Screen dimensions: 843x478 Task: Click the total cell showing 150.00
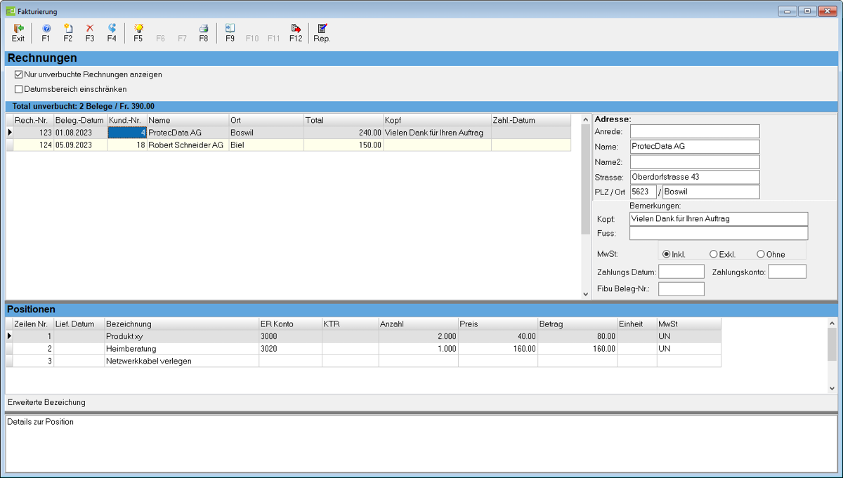344,145
